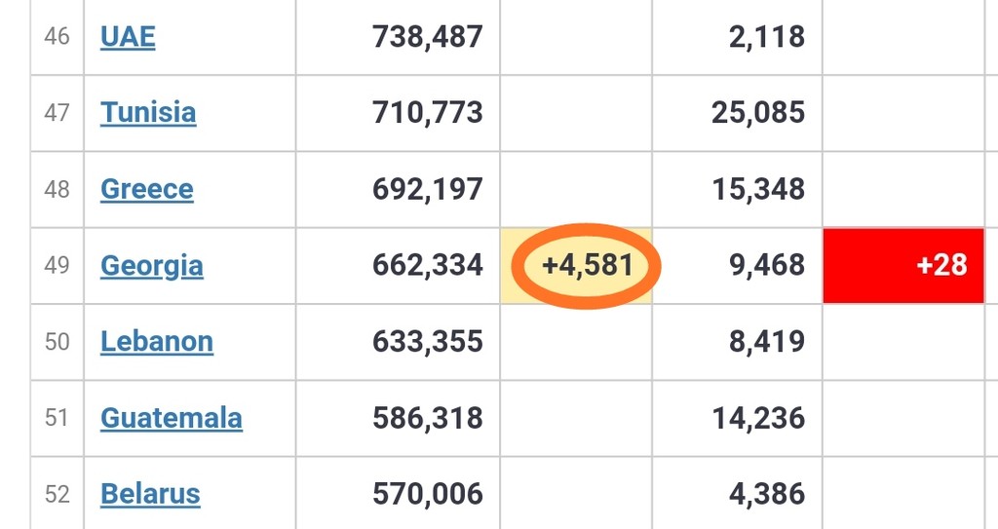Select Belarus's deaths value 4,386
The image size is (998, 529).
point(766,494)
